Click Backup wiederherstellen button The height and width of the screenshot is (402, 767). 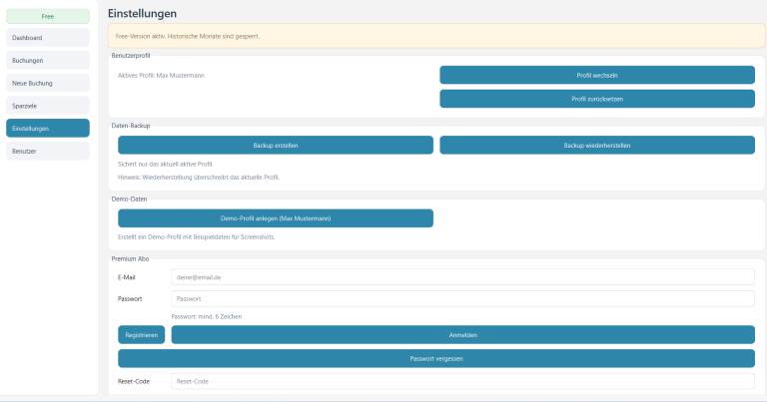(x=597, y=146)
